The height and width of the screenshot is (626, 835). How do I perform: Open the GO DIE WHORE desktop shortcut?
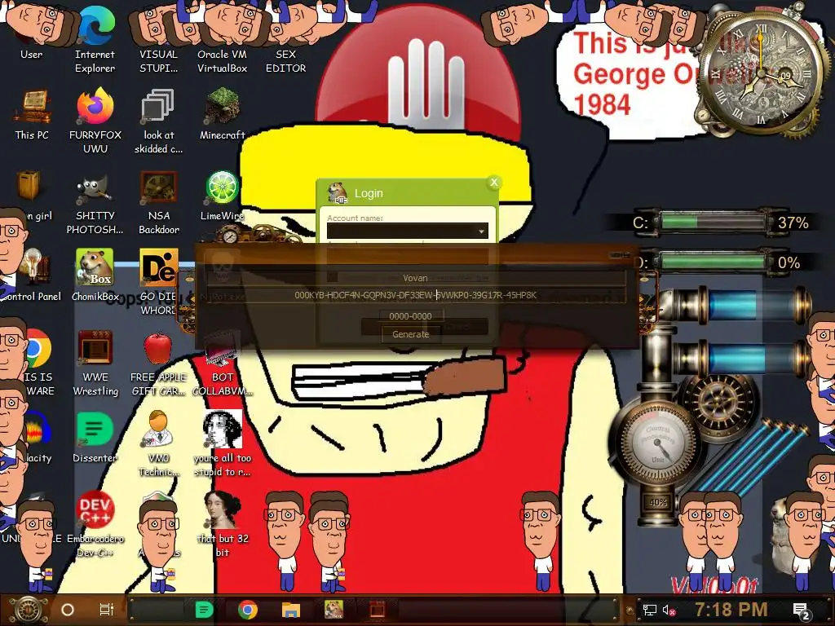point(158,282)
